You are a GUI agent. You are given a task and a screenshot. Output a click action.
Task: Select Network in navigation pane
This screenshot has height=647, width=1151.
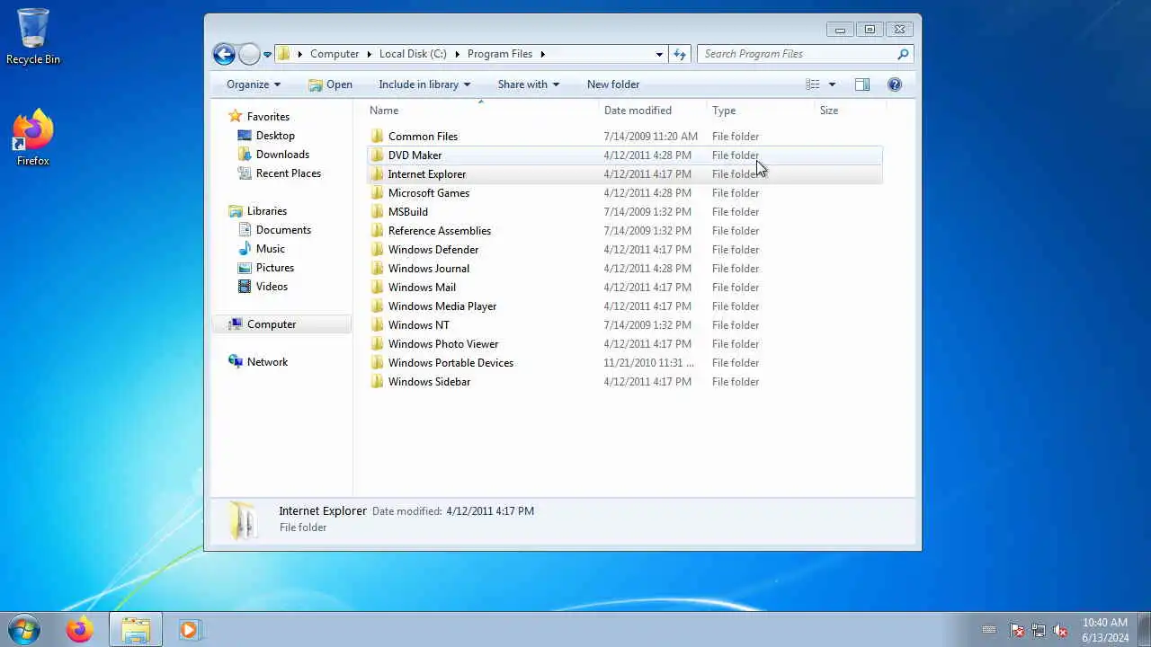[267, 362]
